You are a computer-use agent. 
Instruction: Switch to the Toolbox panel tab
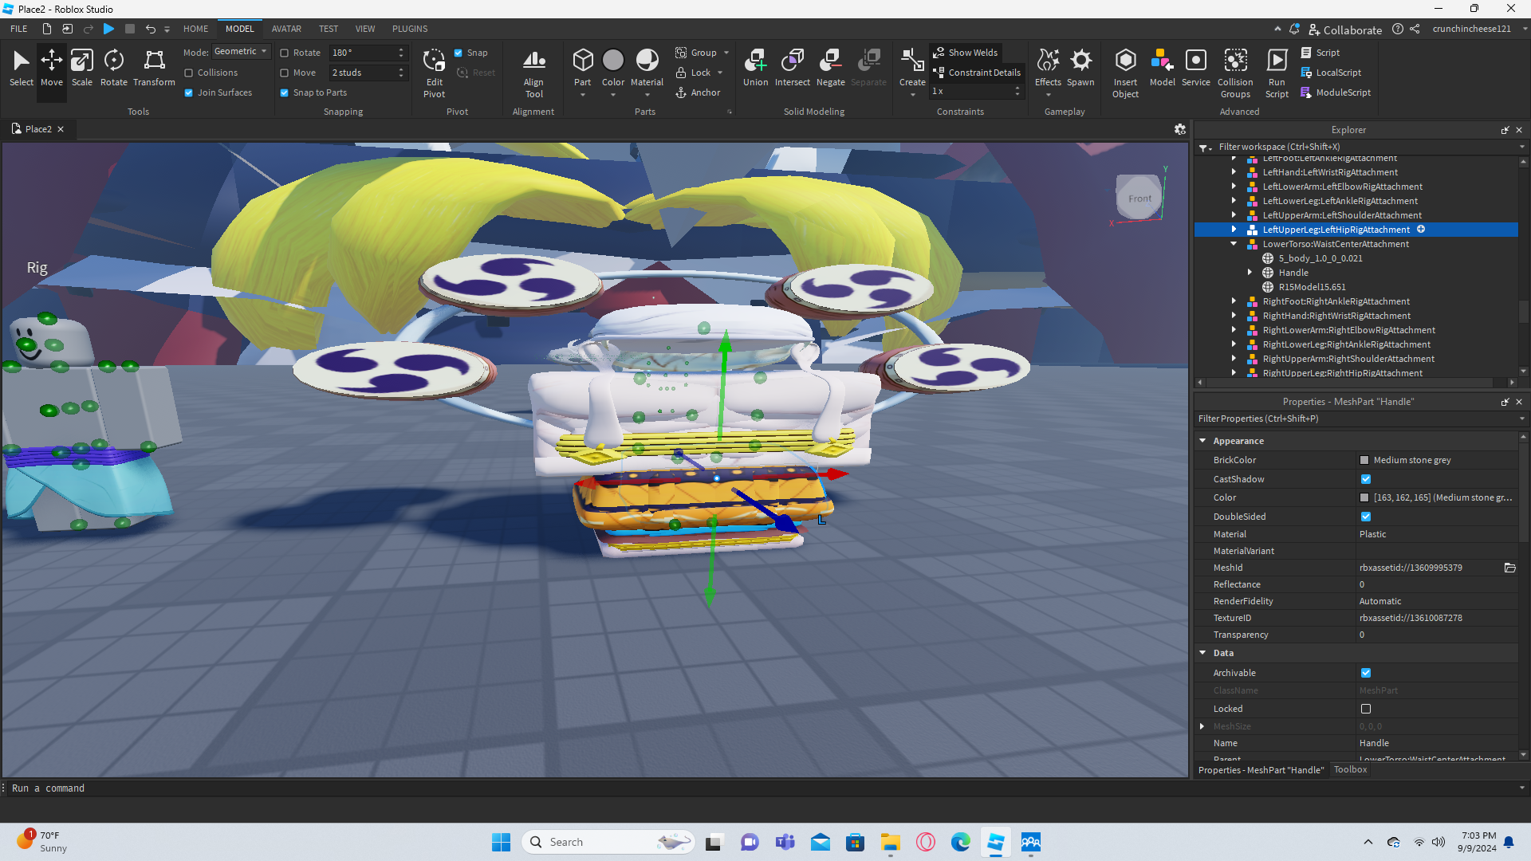[x=1350, y=769]
